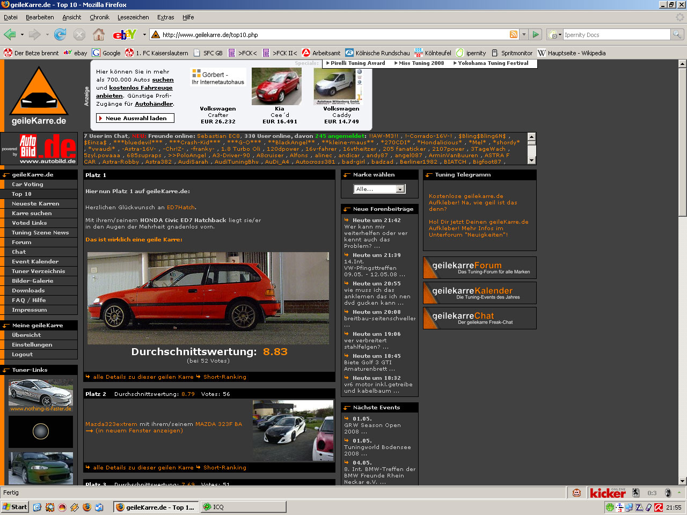Click the search magnifier icon

click(x=677, y=35)
